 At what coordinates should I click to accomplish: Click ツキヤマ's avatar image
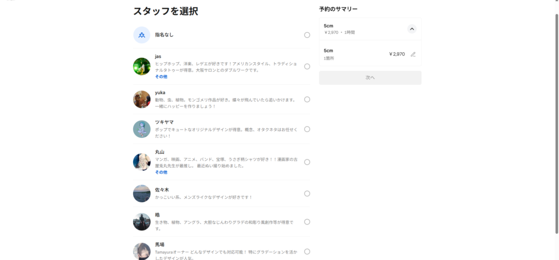pyautogui.click(x=141, y=129)
